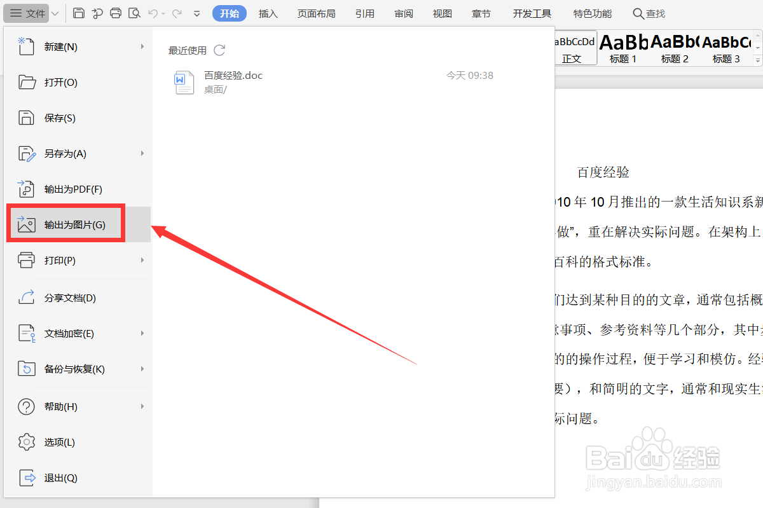763x508 pixels.
Task: Open the undo history dropdown arrow
Action: 163,13
